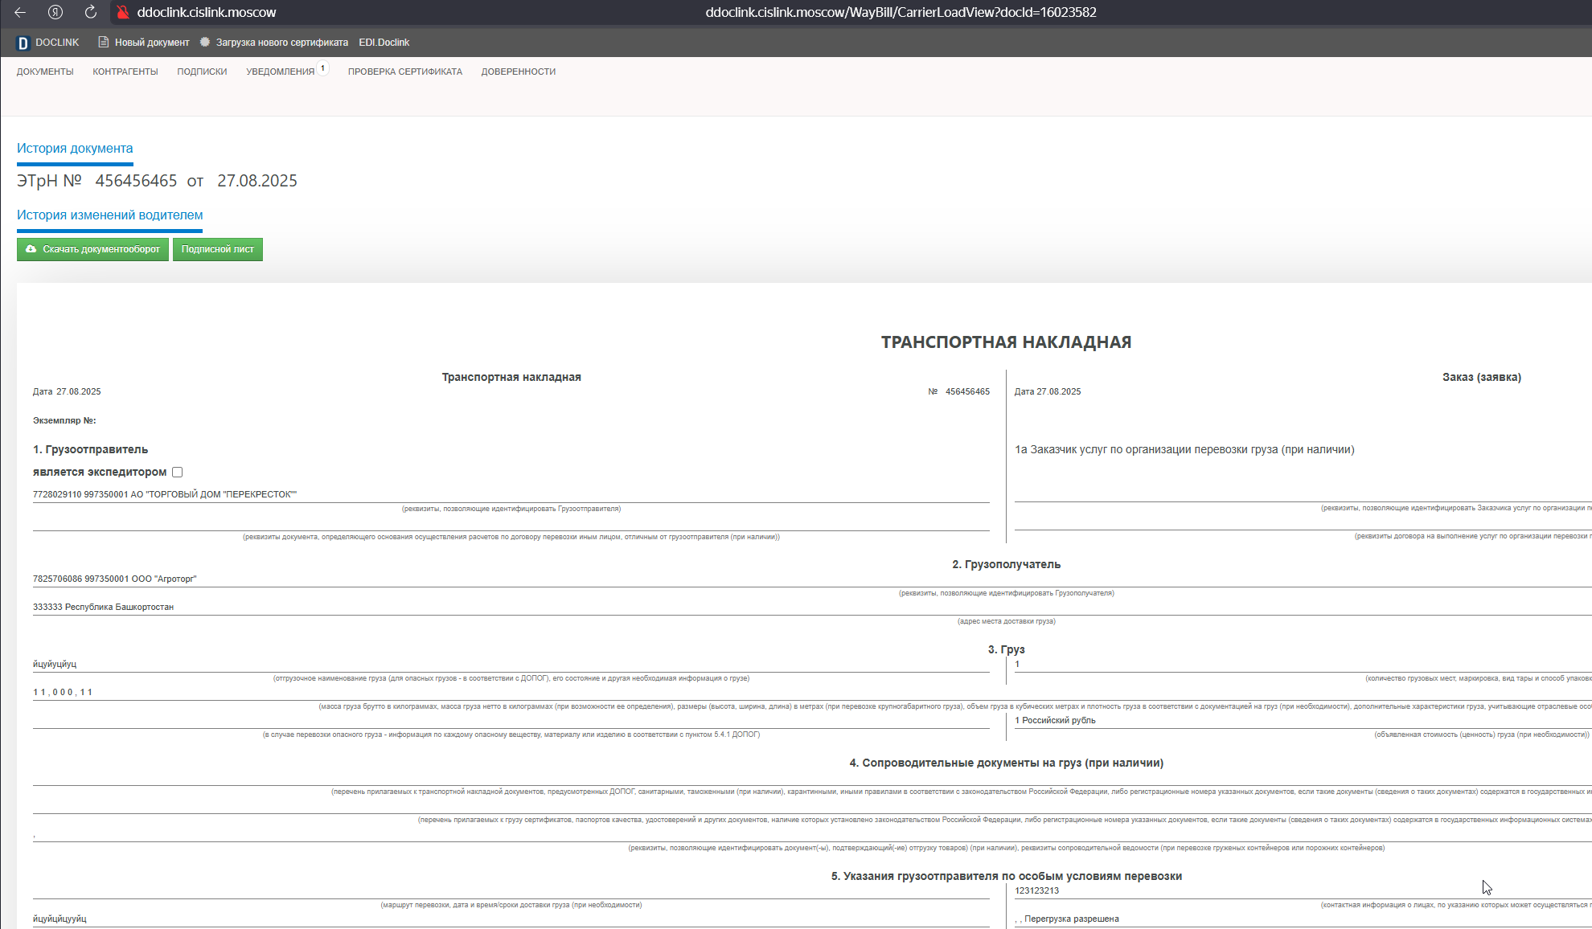1592x929 pixels.
Task: Click waybill number '456456465' in form
Action: [x=967, y=391]
